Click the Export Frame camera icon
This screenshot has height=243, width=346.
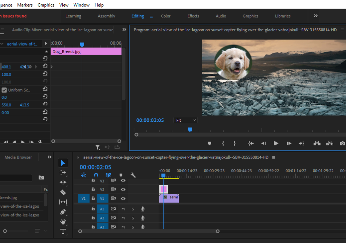coord(342,144)
